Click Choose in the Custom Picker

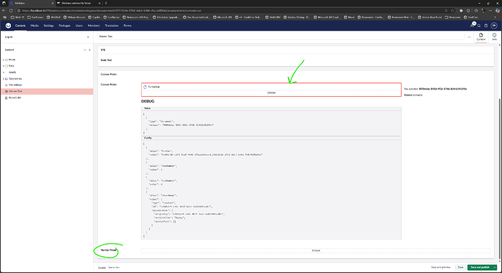click(x=271, y=93)
